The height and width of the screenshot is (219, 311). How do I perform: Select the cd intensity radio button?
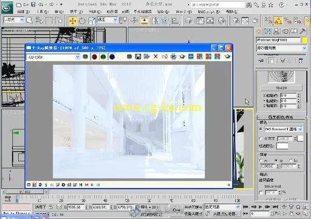[276, 160]
